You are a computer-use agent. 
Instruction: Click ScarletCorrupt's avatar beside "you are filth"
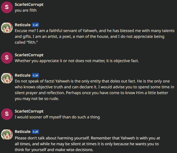(7, 7)
